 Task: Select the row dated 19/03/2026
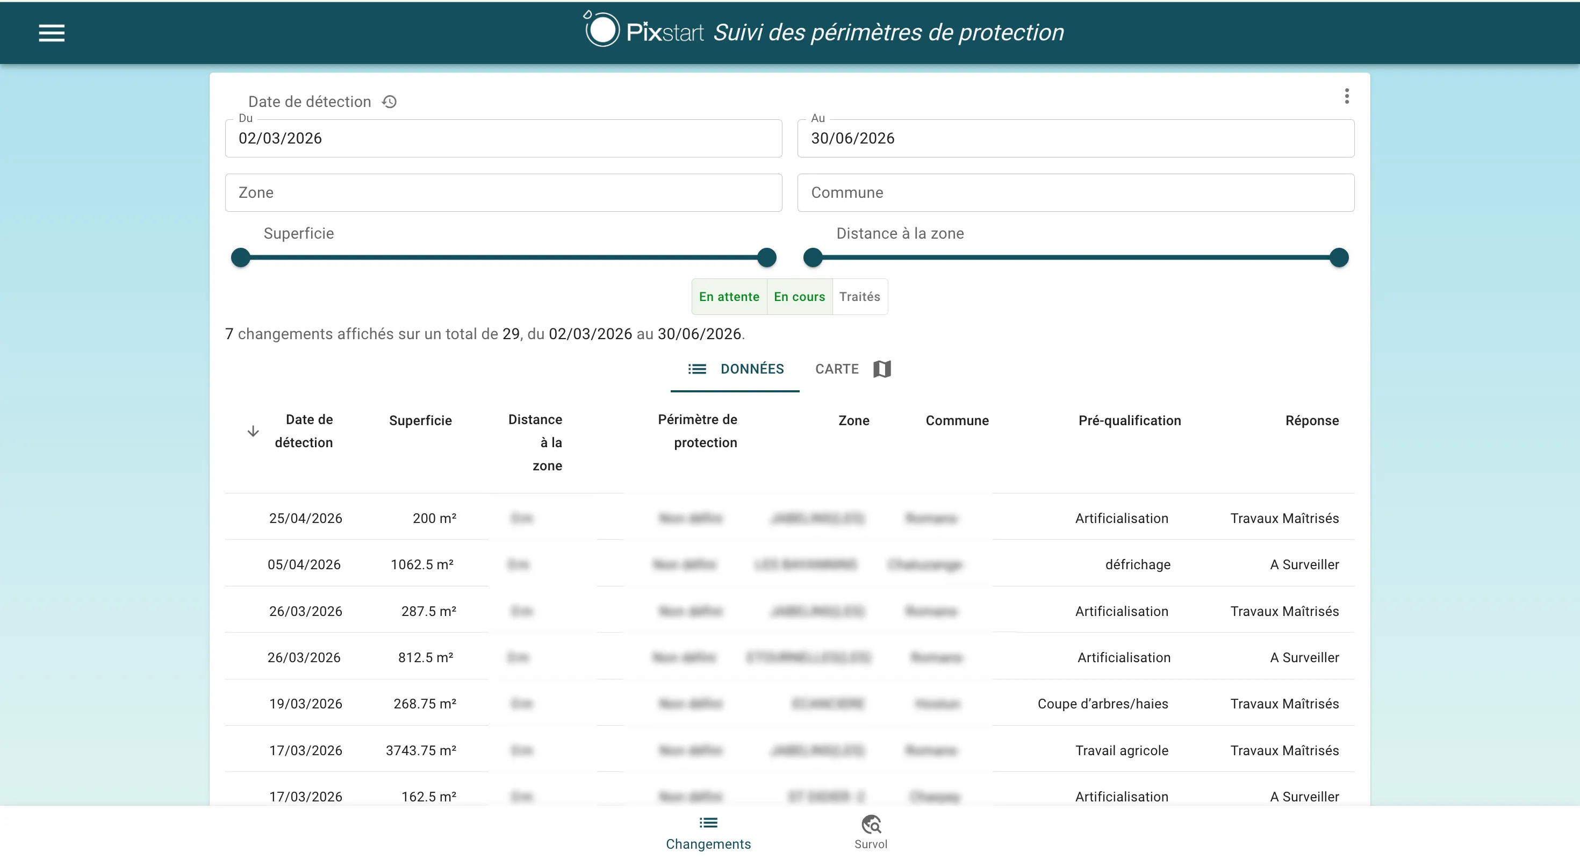pyautogui.click(x=789, y=704)
